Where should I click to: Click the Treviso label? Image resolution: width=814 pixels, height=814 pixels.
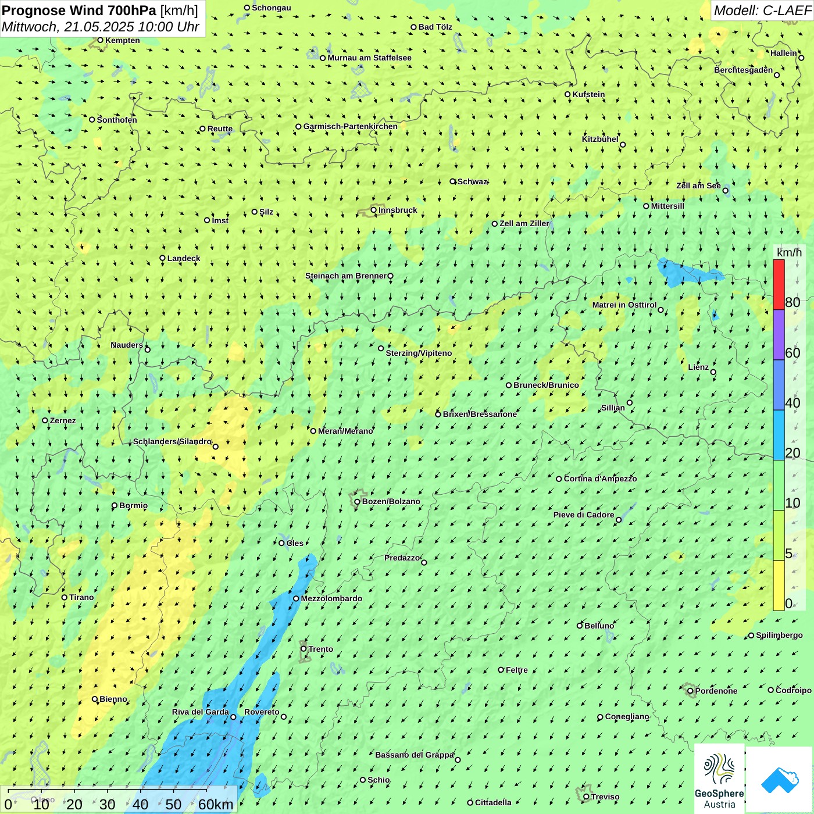pos(605,797)
